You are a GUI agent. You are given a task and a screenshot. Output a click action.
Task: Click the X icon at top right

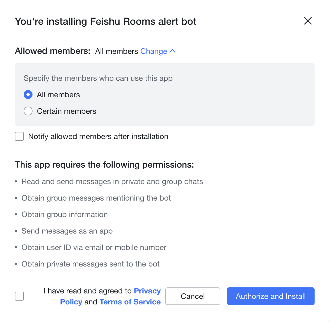click(x=308, y=21)
